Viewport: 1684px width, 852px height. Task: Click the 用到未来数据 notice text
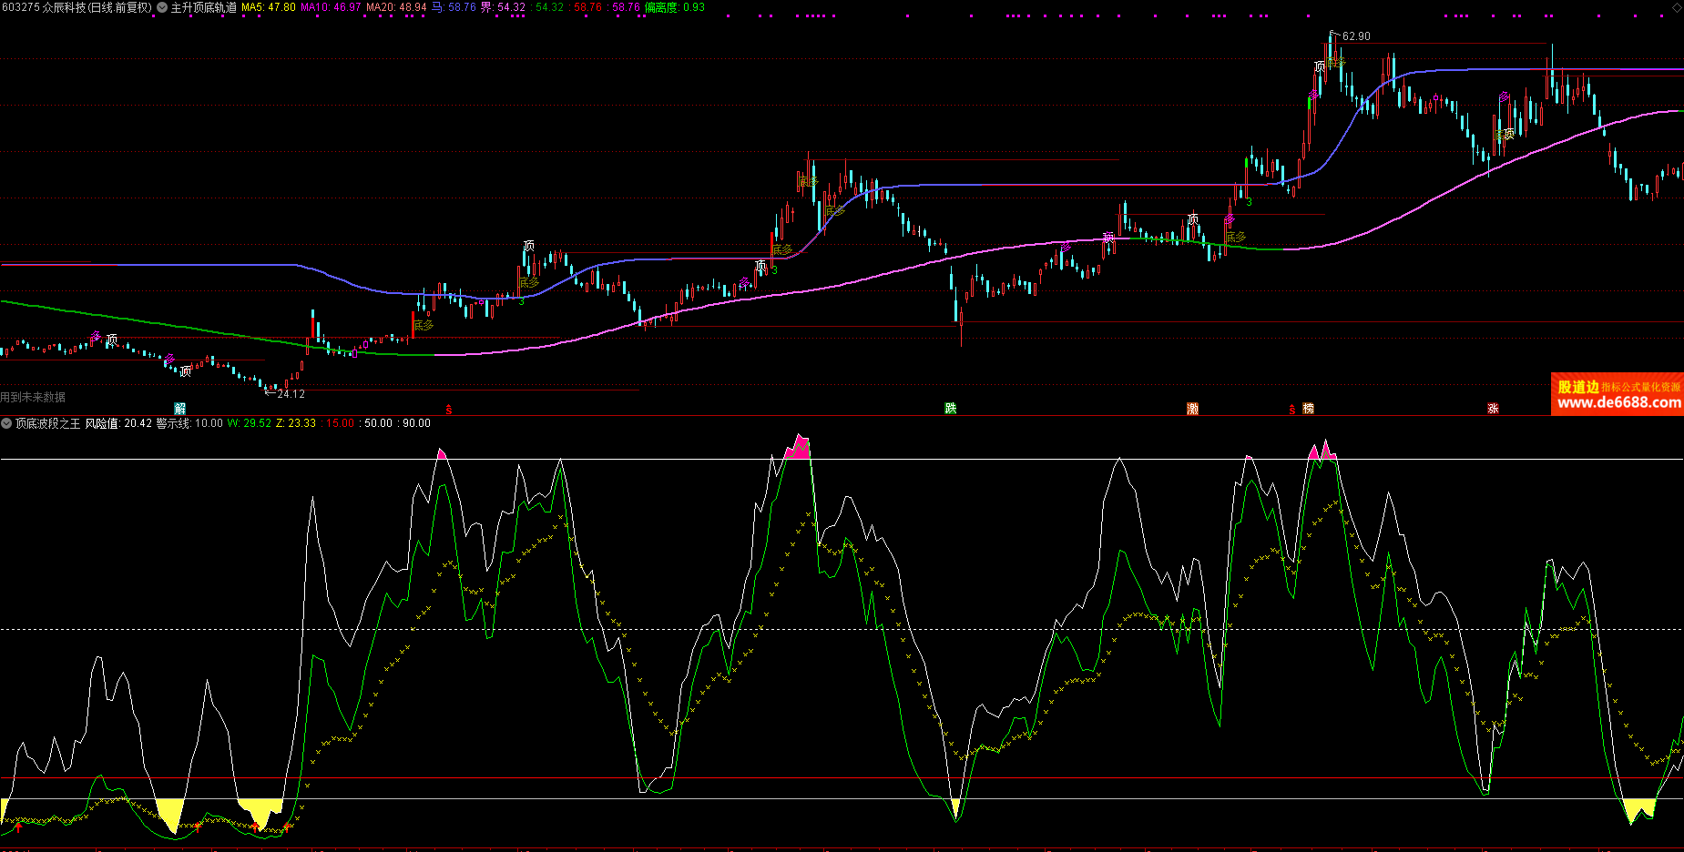[34, 397]
